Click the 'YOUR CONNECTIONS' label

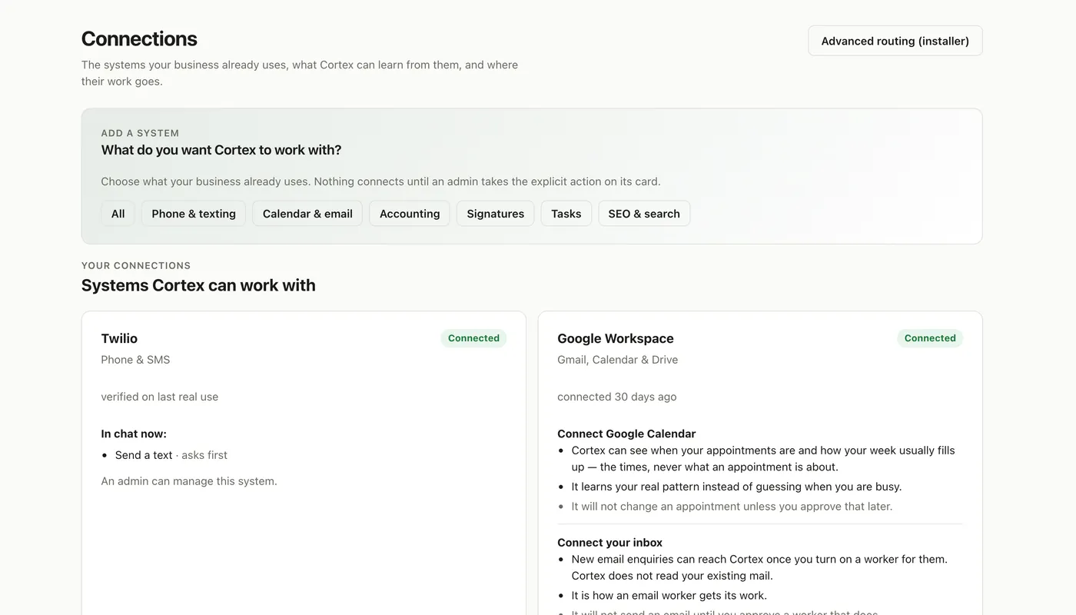point(136,266)
